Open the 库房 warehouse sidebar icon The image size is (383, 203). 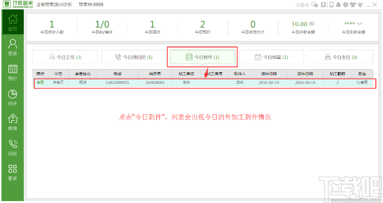(13, 122)
